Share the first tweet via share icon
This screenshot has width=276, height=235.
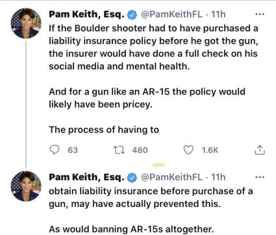pos(260,150)
